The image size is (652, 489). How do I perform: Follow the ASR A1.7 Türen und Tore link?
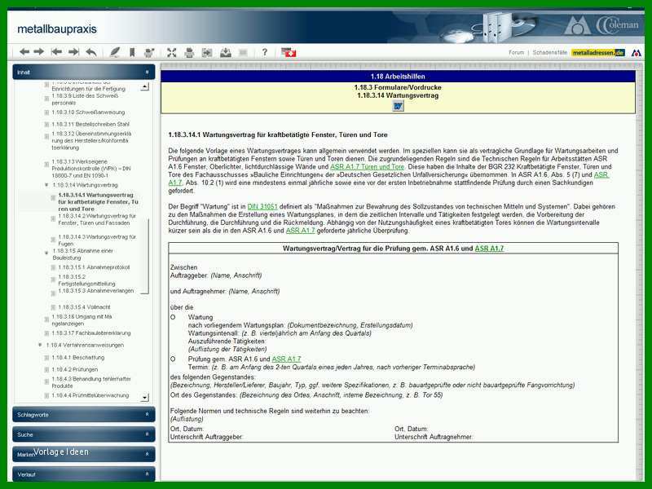[x=368, y=167]
